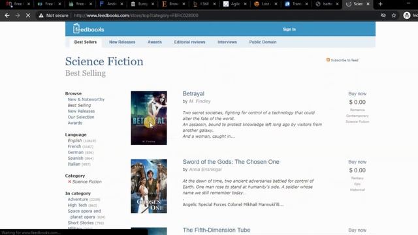Open a new tab with plus button
This screenshot has width=418, height=235.
[380, 4]
